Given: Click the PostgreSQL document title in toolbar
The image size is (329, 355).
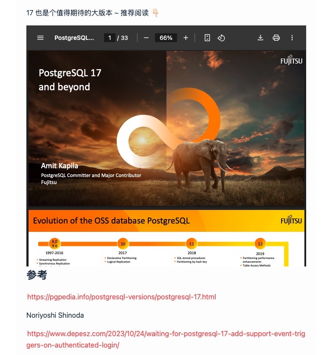Looking at the screenshot, I should tap(74, 38).
